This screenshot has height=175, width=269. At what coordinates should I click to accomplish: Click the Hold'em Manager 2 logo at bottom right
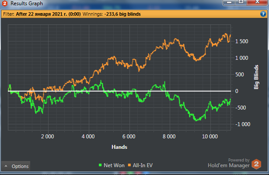(256, 164)
